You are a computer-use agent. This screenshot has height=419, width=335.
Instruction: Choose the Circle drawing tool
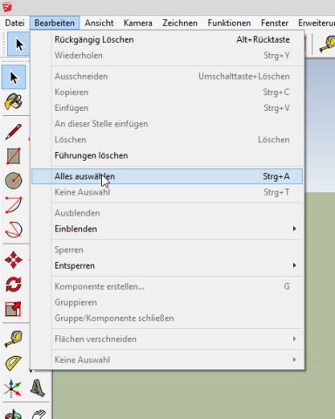click(13, 181)
